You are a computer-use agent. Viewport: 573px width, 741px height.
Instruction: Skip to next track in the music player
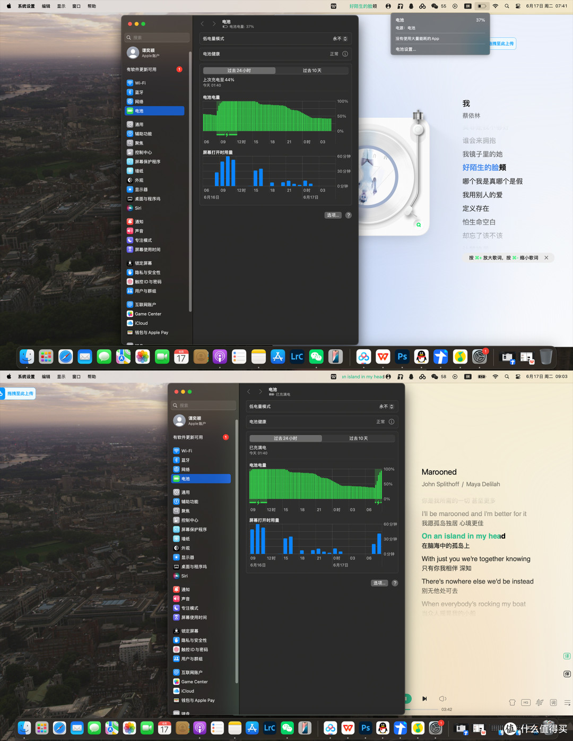point(424,699)
